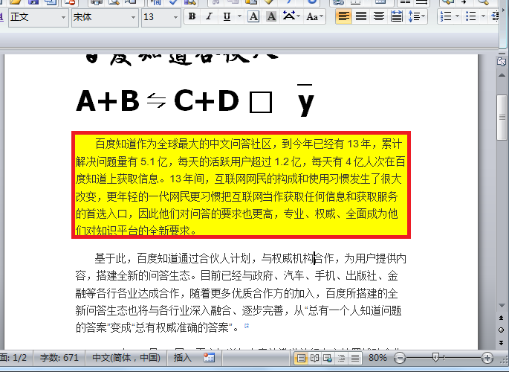Click the macro recording status icon
The height and width of the screenshot is (372, 509).
(x=209, y=358)
